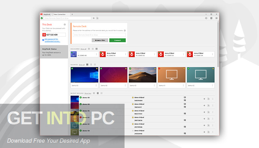This screenshot has width=259, height=148.
Task: Open the three-dot menu of PC-DEMO-01
Action: 125,54
